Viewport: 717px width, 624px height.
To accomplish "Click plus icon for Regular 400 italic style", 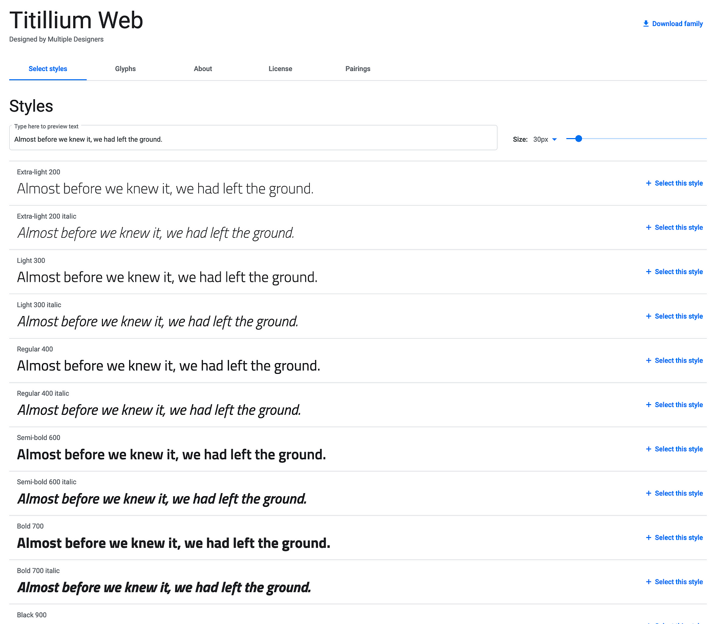I will click(649, 405).
